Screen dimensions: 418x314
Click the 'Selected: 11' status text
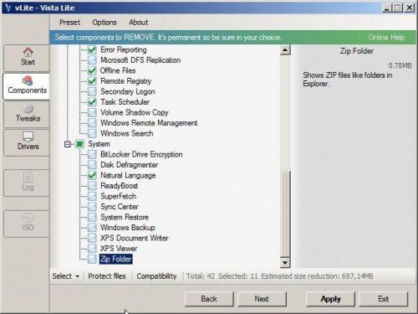(238, 276)
